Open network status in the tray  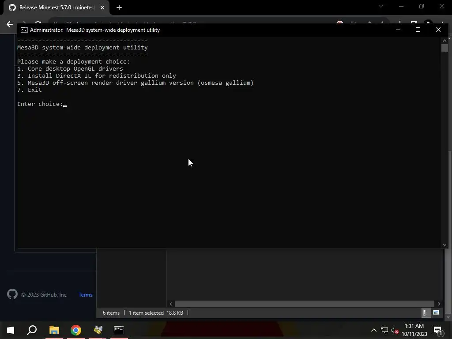[x=384, y=330]
